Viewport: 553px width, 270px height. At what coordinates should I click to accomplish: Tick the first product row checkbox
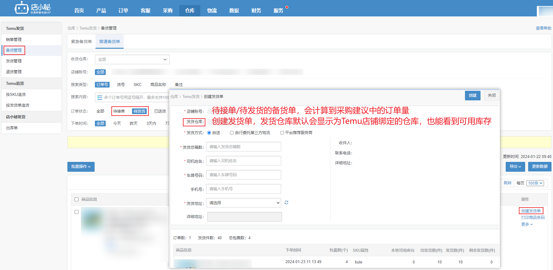76,212
